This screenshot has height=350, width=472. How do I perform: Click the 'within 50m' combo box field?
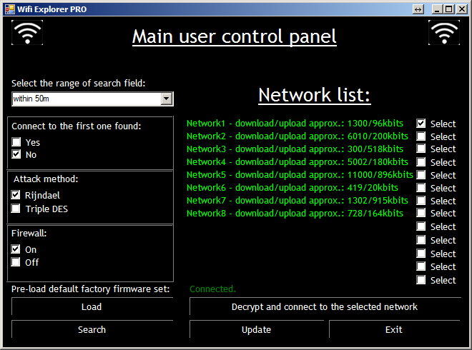click(92, 99)
